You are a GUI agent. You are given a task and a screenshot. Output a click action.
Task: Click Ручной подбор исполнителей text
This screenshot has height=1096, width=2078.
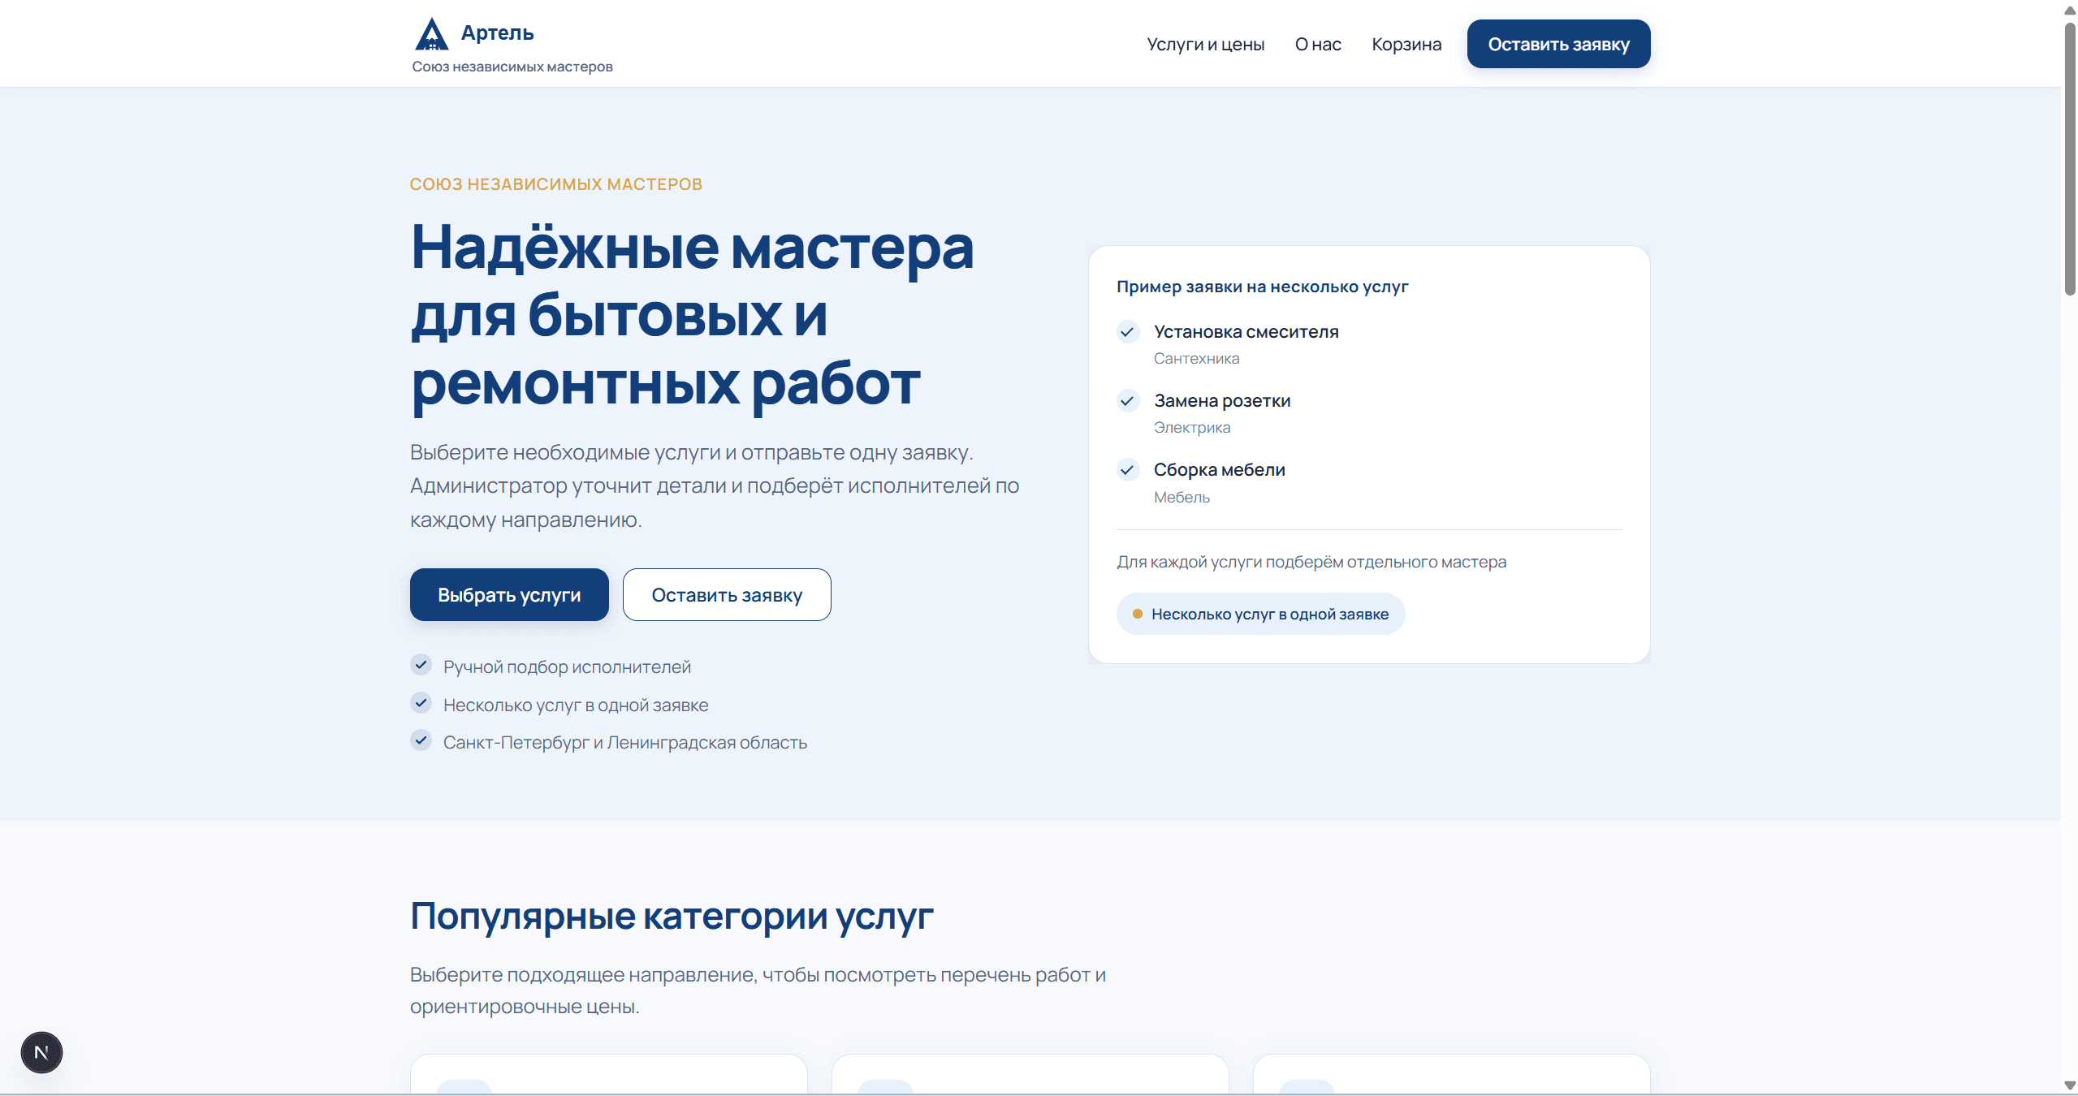click(x=567, y=667)
